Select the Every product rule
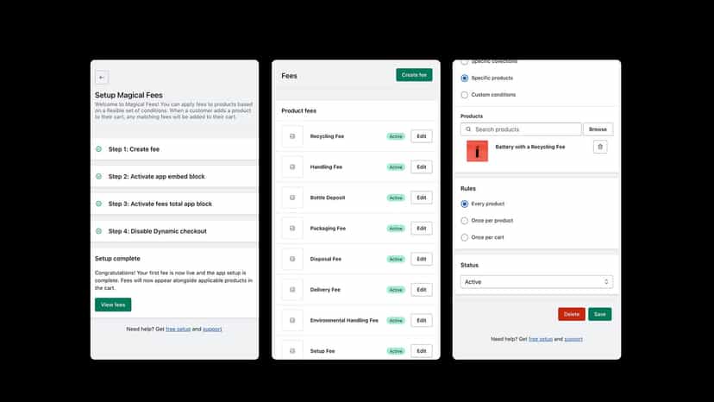 465,204
